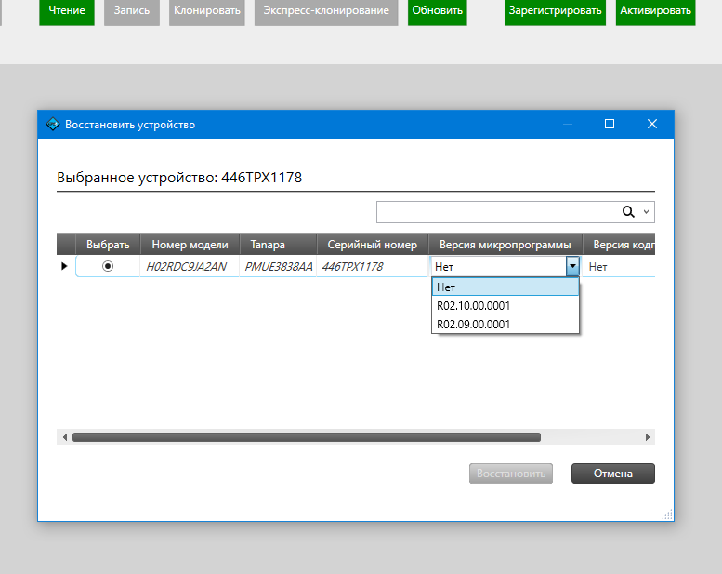Click the horizontal scrollbar thumb
Screen dimensions: 722x574
point(307,436)
